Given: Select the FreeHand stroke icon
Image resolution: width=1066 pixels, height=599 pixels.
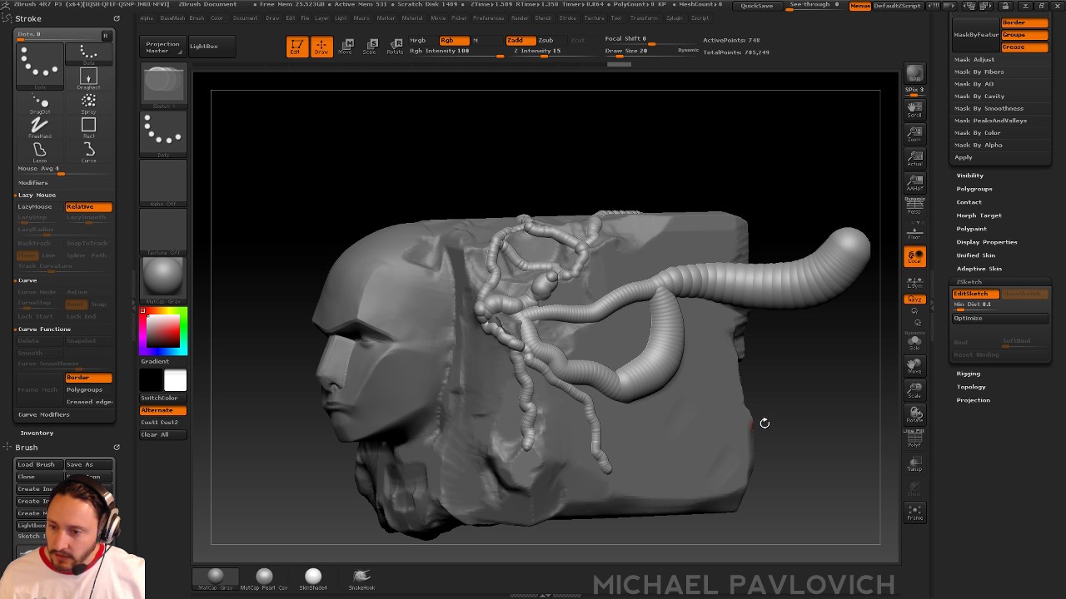Looking at the screenshot, I should [39, 128].
